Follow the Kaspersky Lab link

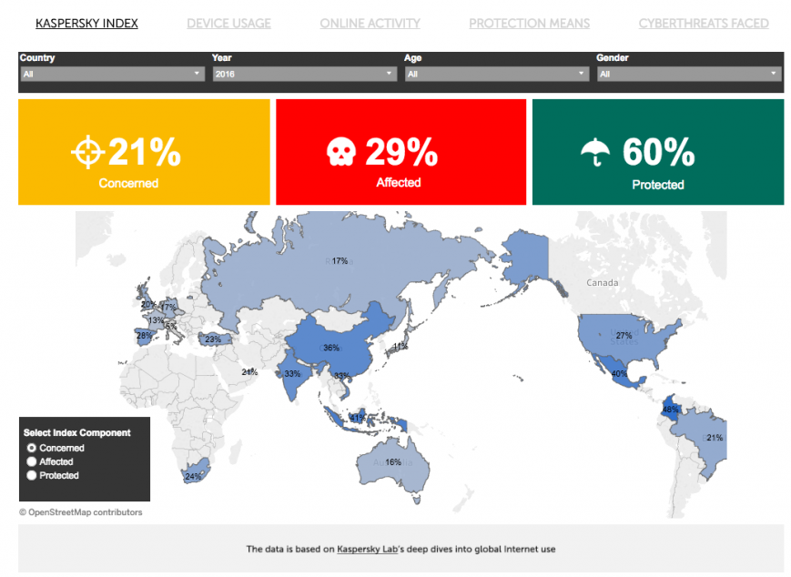click(x=367, y=549)
